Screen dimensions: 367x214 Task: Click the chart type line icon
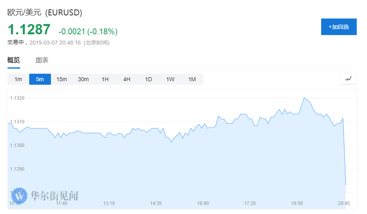click(348, 79)
